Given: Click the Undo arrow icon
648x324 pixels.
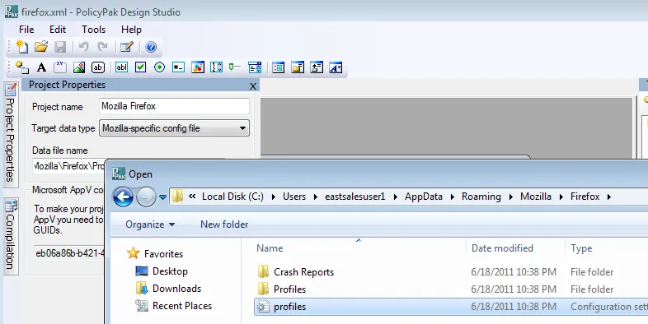Looking at the screenshot, I should tap(84, 47).
